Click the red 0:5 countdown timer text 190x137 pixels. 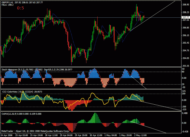coord(20,8)
